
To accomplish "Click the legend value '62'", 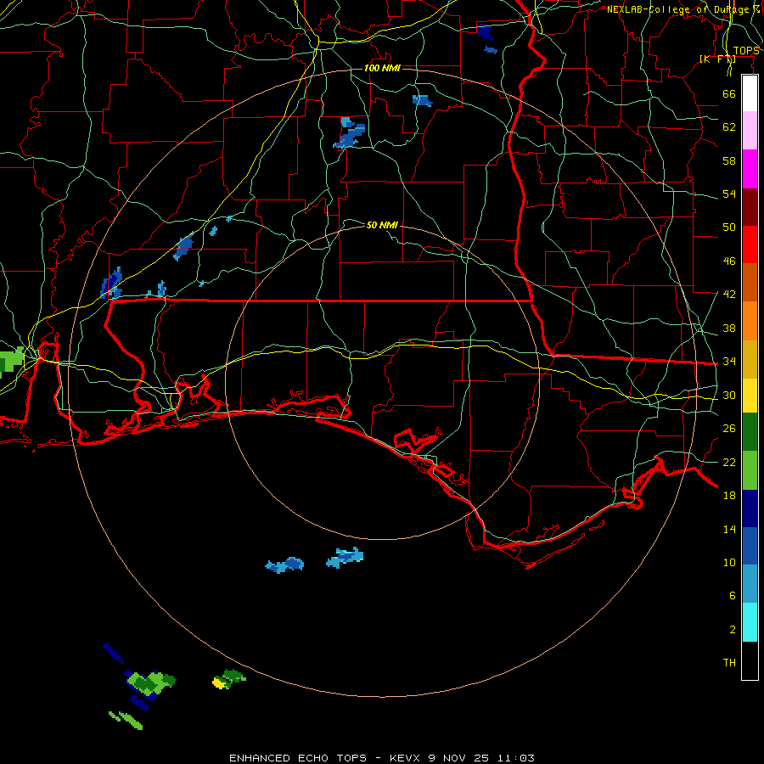I will [729, 127].
